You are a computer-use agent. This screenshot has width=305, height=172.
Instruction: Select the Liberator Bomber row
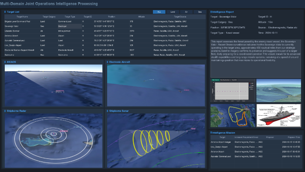(x=105, y=31)
